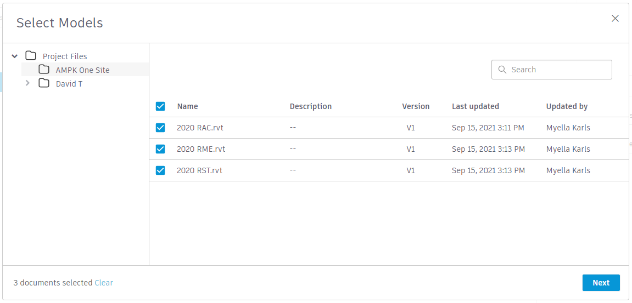The width and height of the screenshot is (632, 303).
Task: Click the Next button
Action: (x=601, y=283)
